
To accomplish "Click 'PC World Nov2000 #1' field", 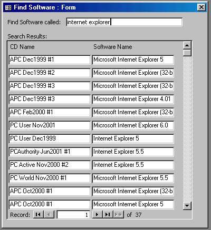I will (50, 178).
